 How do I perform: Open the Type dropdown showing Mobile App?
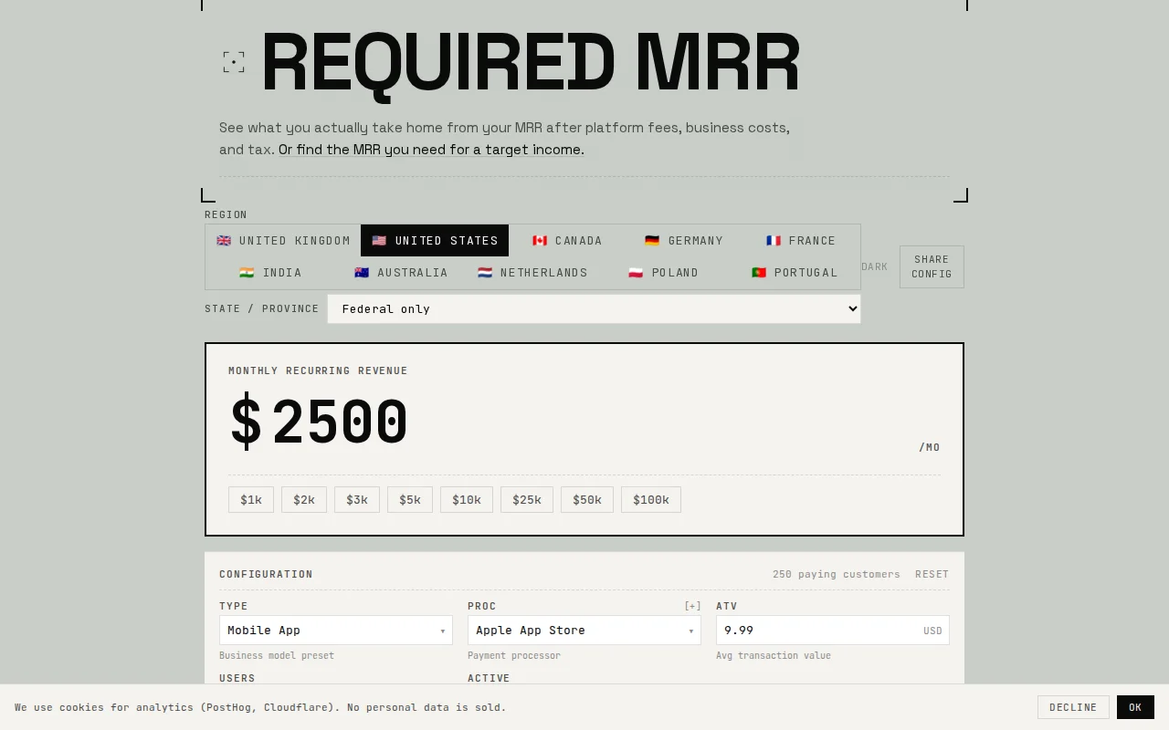coord(336,631)
